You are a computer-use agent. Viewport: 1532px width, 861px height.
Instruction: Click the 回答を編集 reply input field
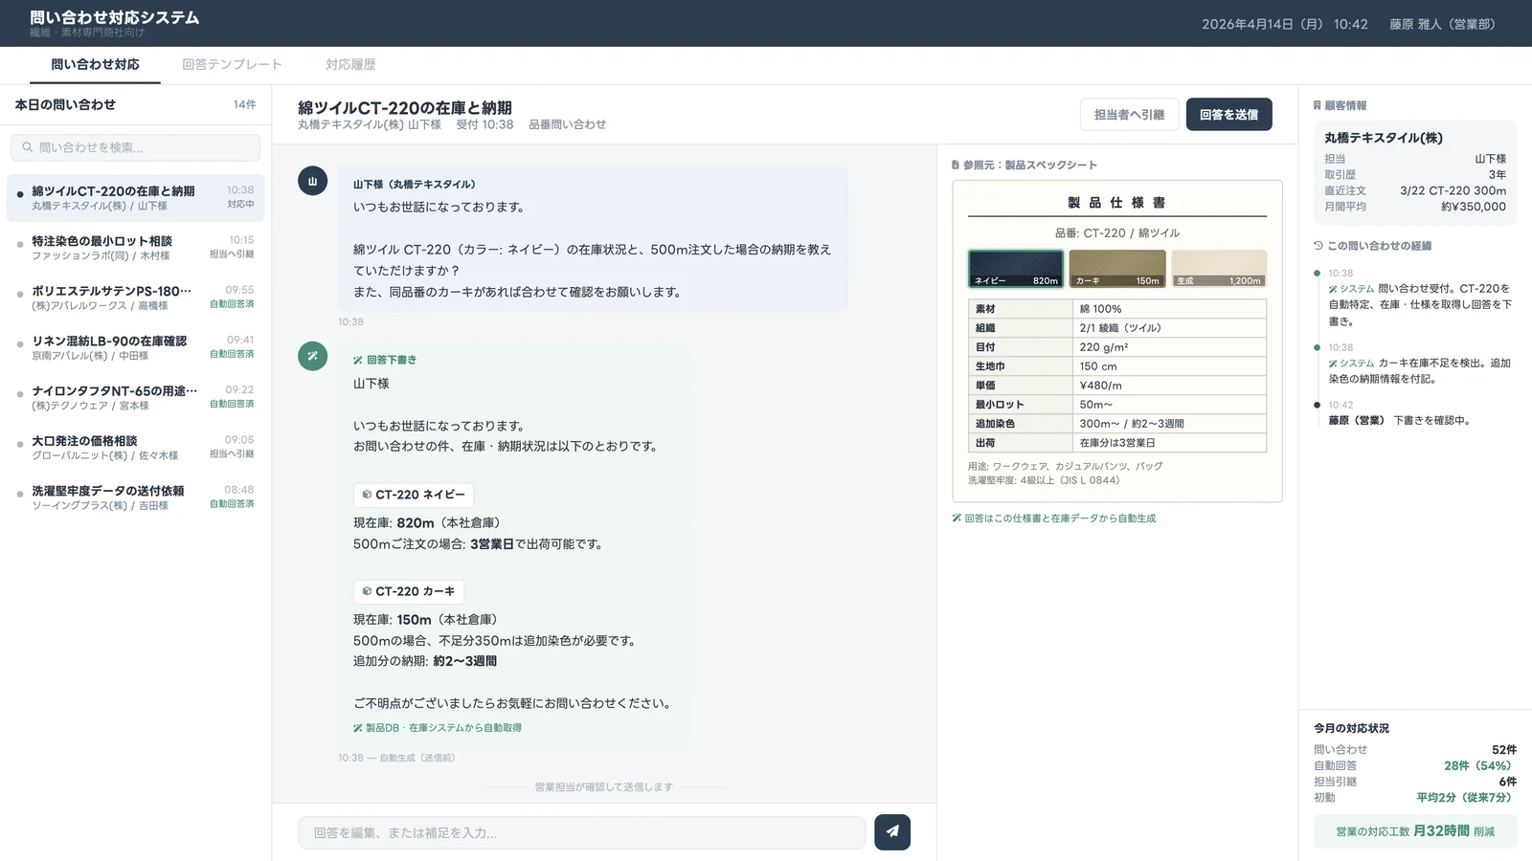pos(581,832)
